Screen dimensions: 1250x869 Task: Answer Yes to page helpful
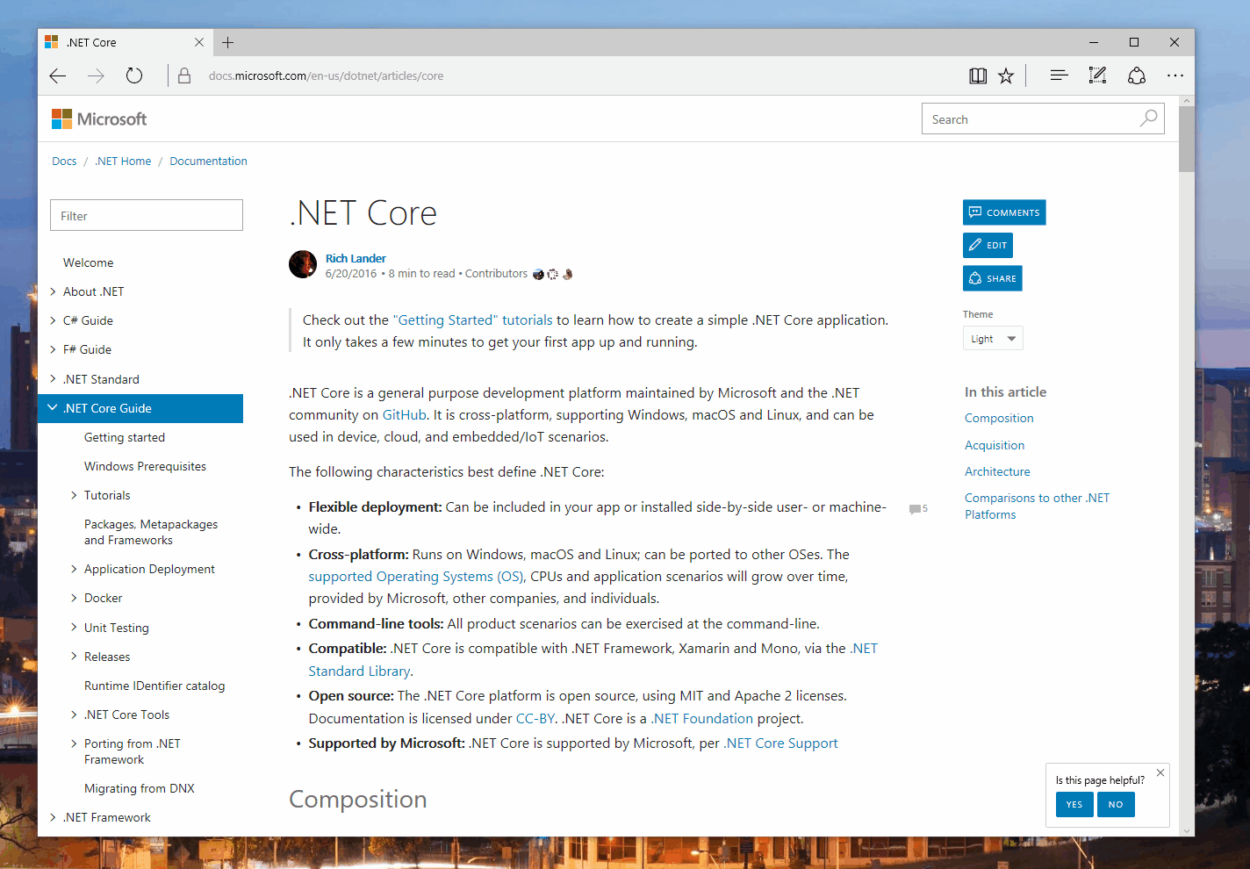click(1074, 804)
